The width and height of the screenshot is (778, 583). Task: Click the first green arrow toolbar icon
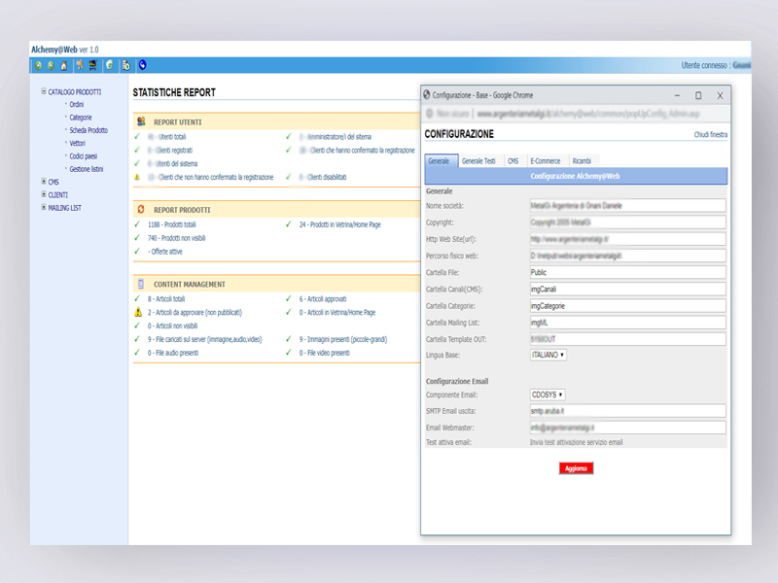39,66
